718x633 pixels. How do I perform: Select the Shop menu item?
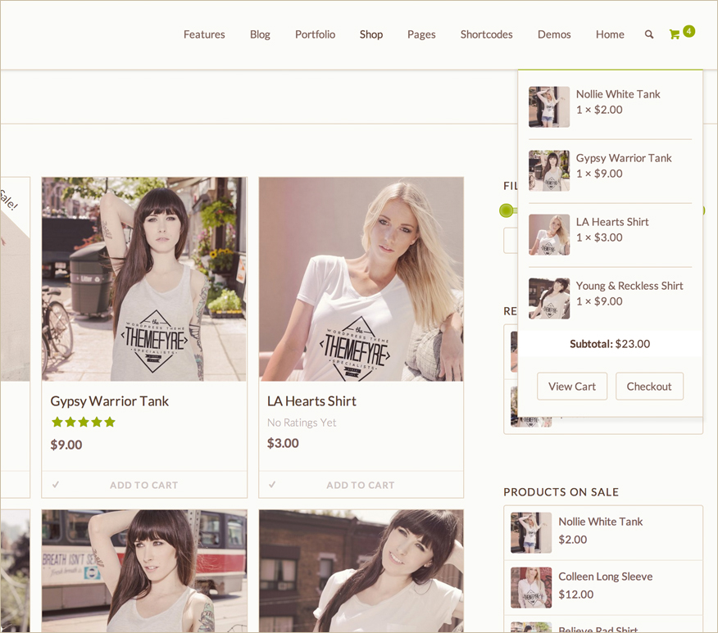(x=371, y=34)
